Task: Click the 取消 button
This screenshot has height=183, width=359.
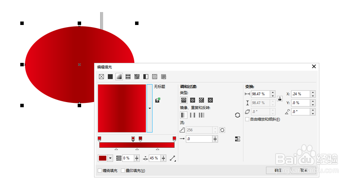Action: [x=304, y=171]
